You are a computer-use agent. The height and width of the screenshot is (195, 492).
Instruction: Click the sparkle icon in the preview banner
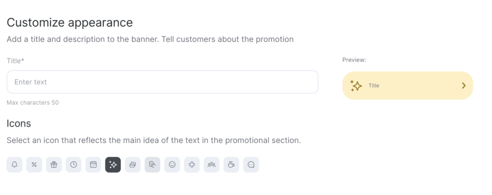click(356, 85)
